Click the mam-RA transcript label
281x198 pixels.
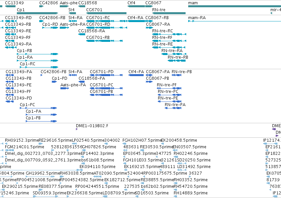pyautogui.click(x=197, y=18)
